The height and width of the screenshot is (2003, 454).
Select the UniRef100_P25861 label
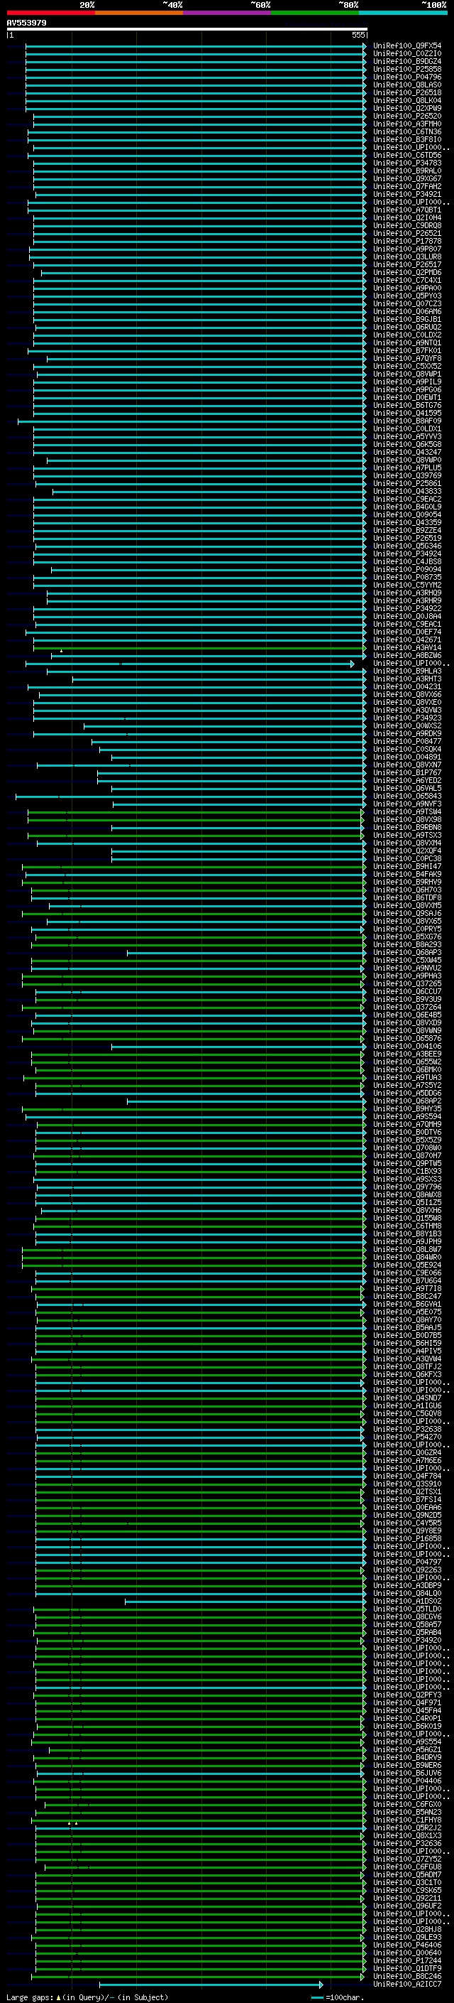(x=407, y=484)
